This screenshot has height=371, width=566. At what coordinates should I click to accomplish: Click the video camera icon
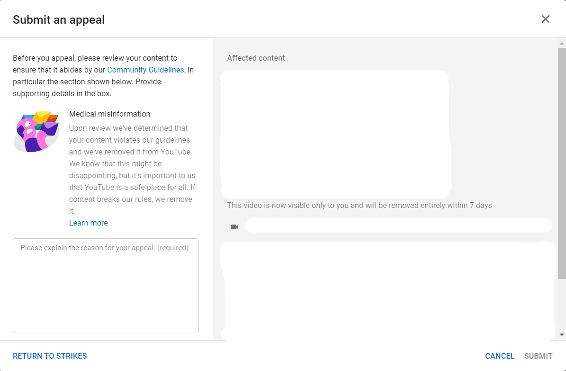(x=234, y=227)
